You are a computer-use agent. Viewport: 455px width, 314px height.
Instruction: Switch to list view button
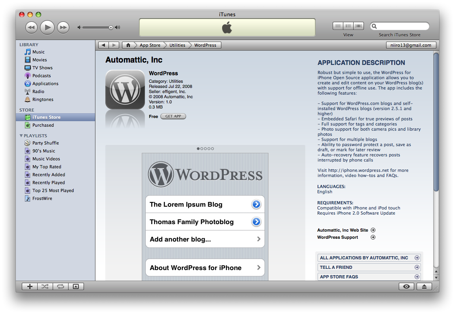[338, 26]
